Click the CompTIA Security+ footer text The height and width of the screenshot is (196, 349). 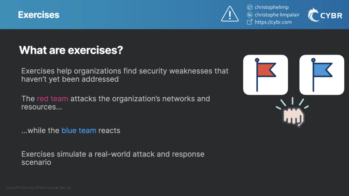(39, 187)
